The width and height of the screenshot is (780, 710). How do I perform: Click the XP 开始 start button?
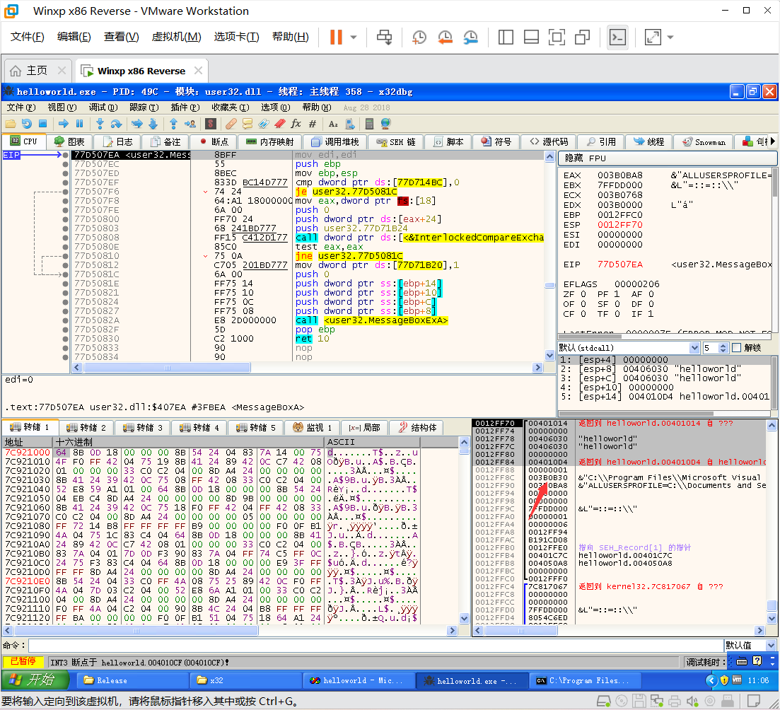35,680
